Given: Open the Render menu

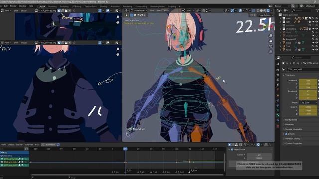Looking at the screenshot, I should point(13,6).
